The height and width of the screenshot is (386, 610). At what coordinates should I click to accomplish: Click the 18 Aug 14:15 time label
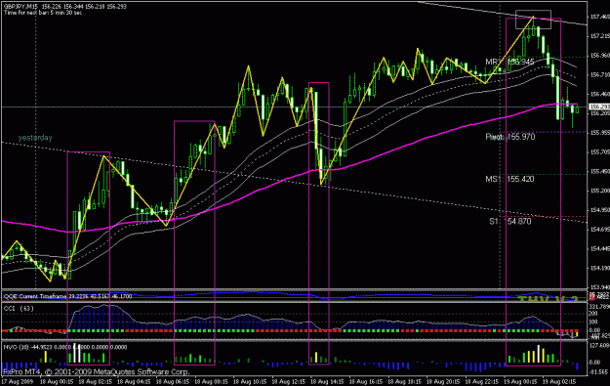pyautogui.click(x=328, y=382)
